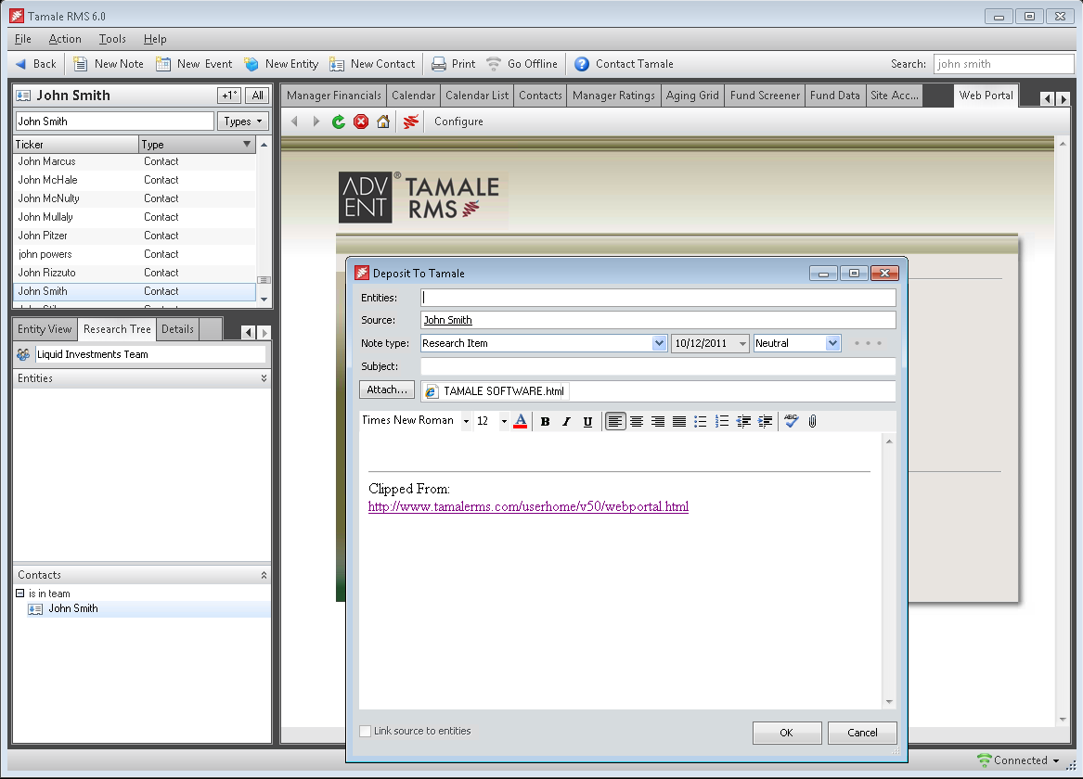
Task: Switch to the Research Tree tab
Action: [x=117, y=330]
